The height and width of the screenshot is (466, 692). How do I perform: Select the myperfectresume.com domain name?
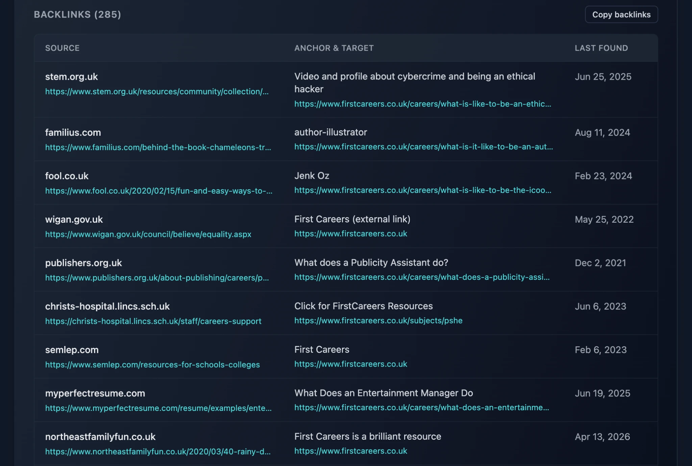click(95, 393)
